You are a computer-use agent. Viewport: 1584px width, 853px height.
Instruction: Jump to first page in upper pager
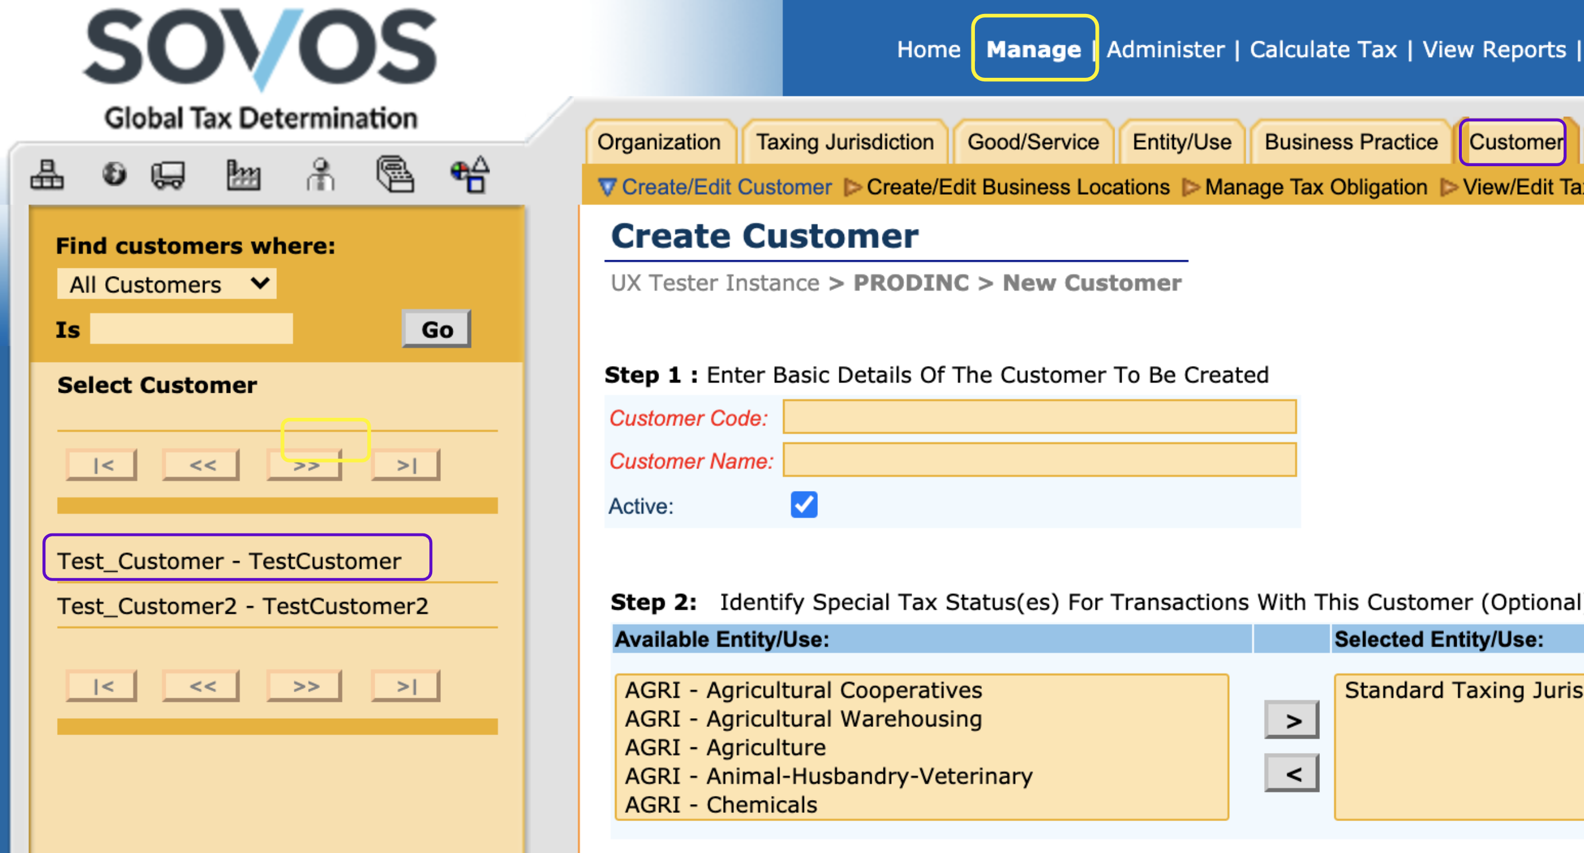pyautogui.click(x=102, y=465)
